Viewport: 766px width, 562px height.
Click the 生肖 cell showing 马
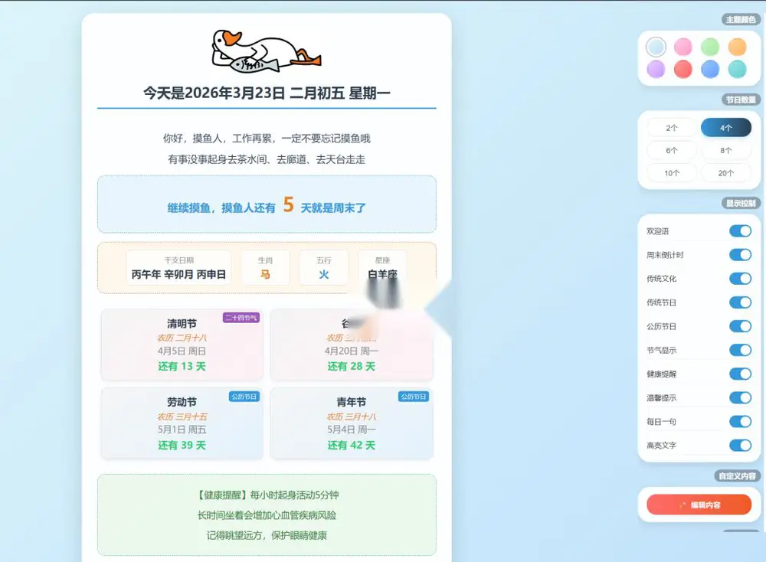point(265,267)
